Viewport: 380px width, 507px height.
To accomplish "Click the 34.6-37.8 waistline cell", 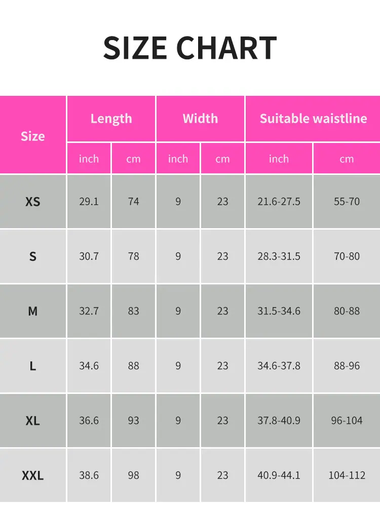I will tap(279, 366).
